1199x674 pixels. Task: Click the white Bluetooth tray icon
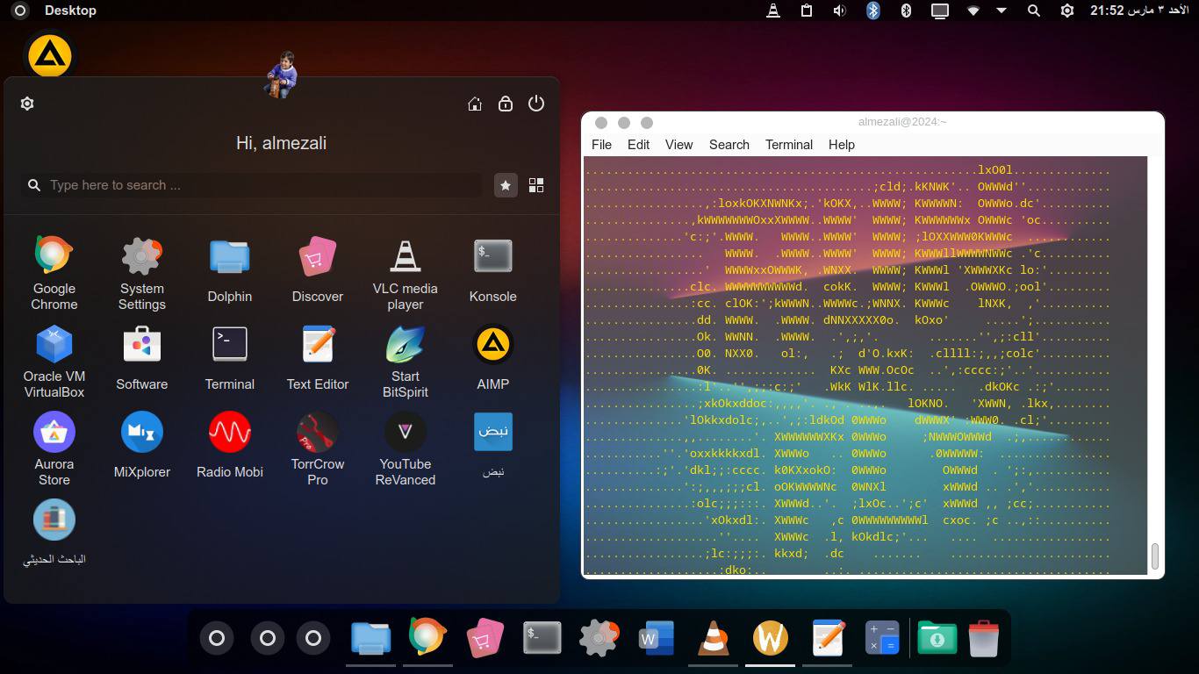coord(907,11)
